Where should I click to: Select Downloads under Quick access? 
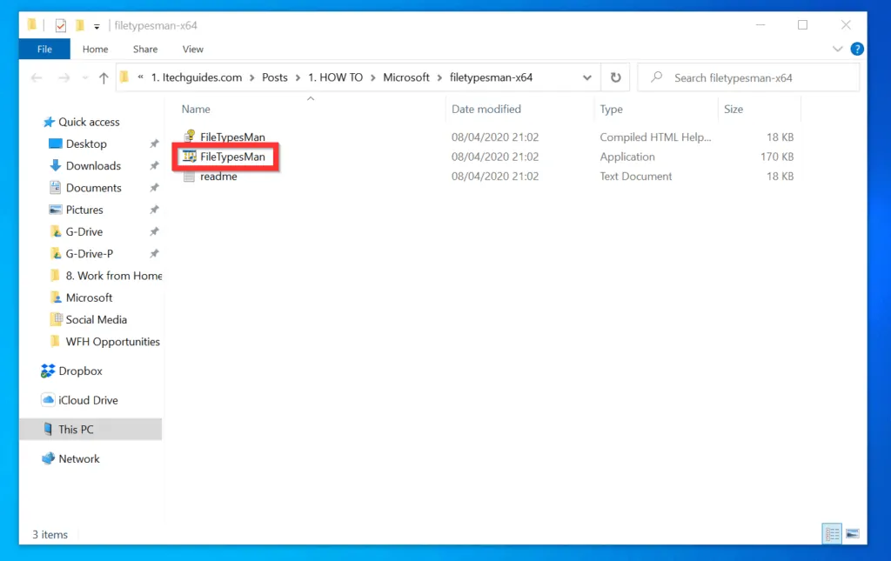coord(93,166)
